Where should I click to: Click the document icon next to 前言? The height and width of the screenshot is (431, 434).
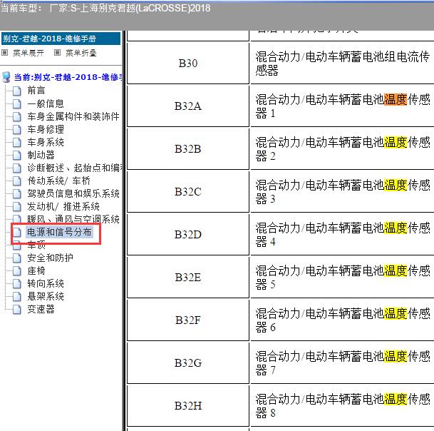pos(17,91)
